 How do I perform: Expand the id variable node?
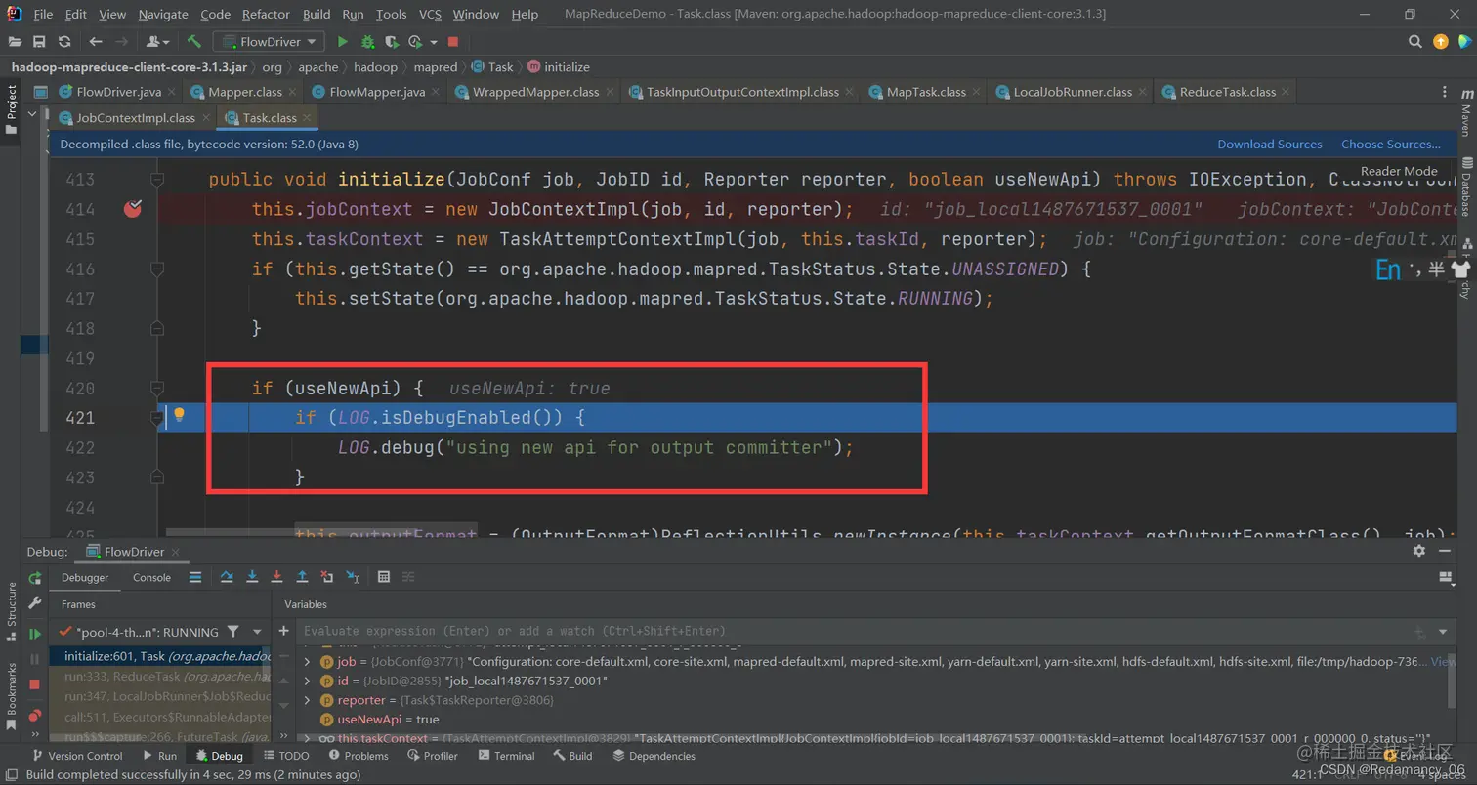(308, 681)
